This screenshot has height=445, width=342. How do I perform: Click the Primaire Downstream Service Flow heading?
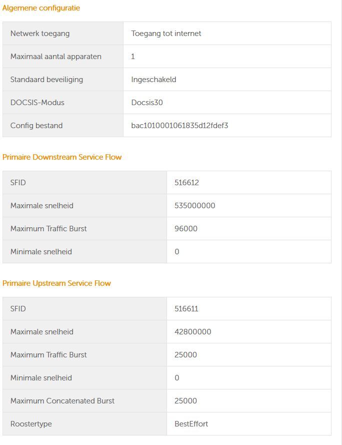[x=62, y=157]
